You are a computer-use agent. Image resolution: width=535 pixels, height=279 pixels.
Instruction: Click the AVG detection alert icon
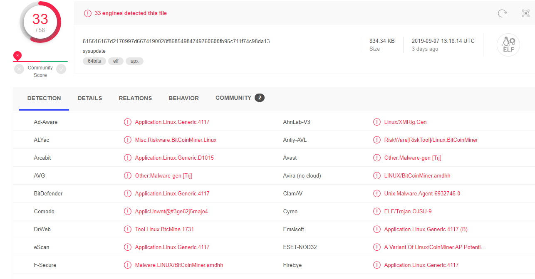pyautogui.click(x=128, y=176)
